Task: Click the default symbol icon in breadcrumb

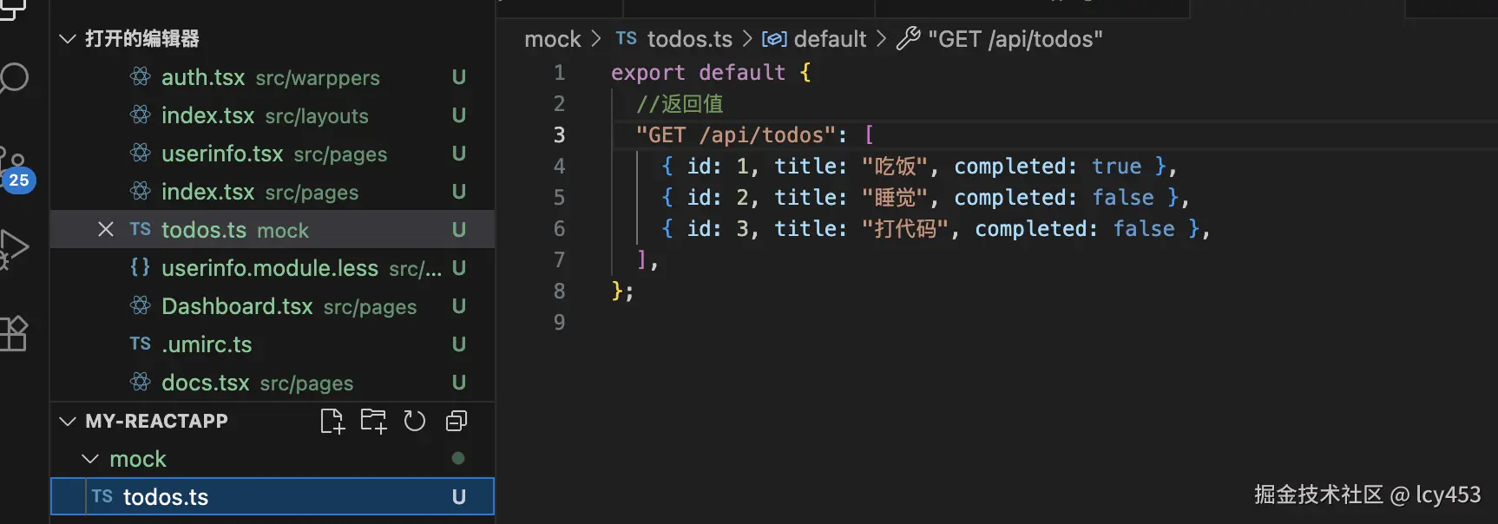Action: pyautogui.click(x=774, y=39)
